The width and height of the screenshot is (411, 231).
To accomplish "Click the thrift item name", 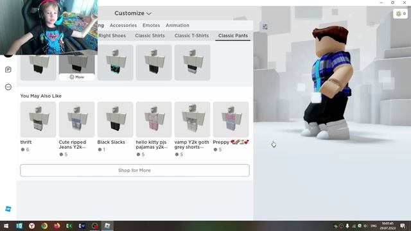I will (x=26, y=142).
